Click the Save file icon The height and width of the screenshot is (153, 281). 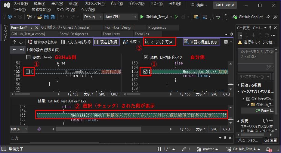(x=46, y=17)
